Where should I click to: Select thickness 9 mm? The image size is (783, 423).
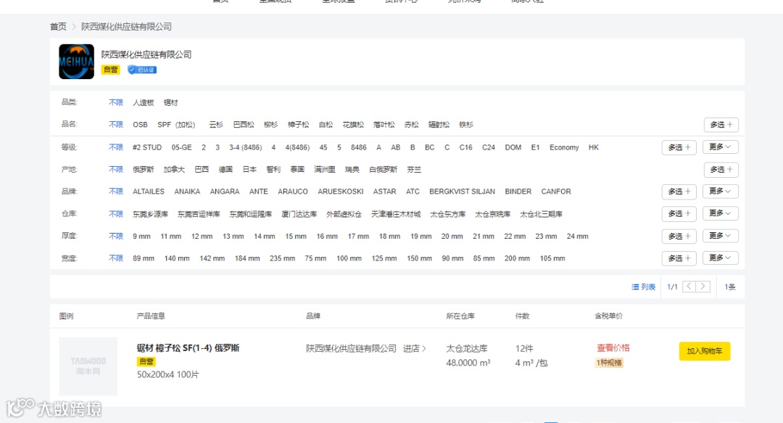coord(141,236)
